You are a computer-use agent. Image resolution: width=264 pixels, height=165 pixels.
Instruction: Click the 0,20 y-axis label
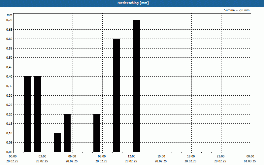pyautogui.click(x=9, y=114)
